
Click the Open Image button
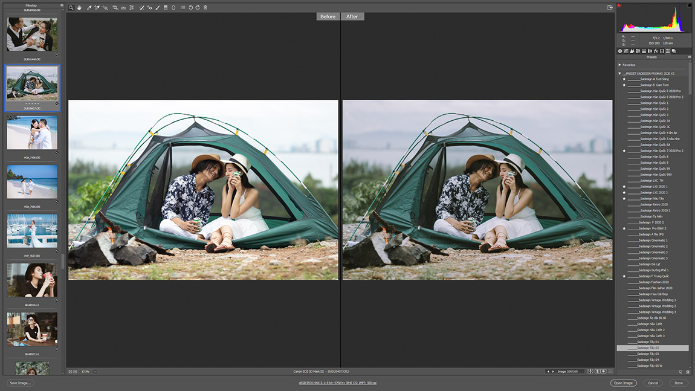click(x=623, y=383)
